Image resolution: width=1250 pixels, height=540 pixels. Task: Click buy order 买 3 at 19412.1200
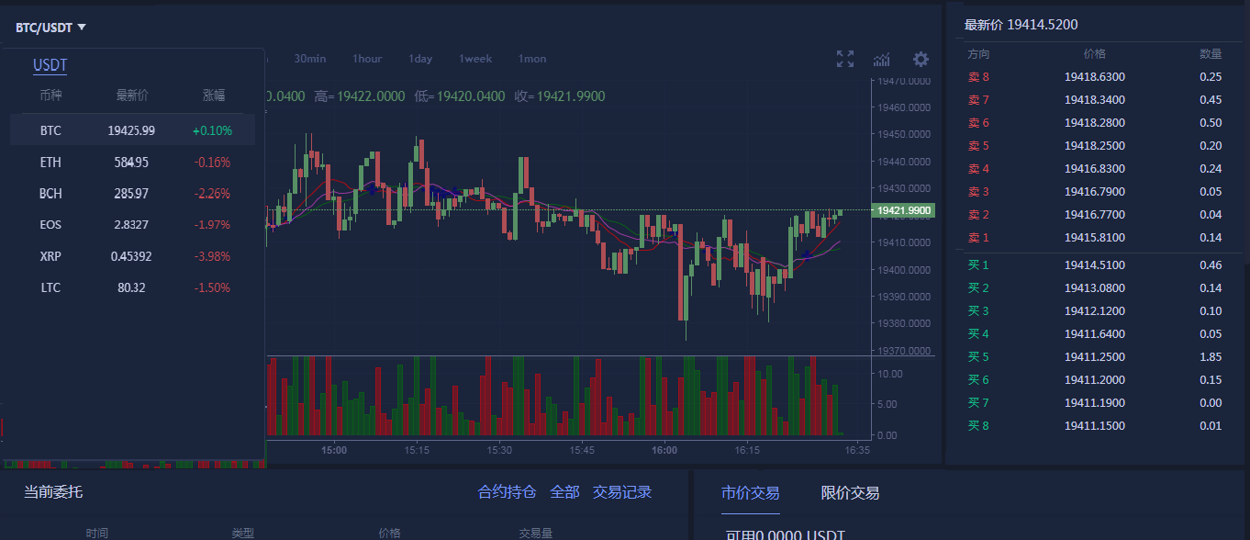pyautogui.click(x=1095, y=311)
